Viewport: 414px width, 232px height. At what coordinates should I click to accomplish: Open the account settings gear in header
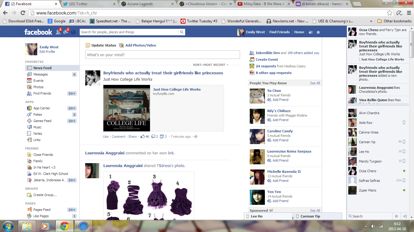(318, 32)
